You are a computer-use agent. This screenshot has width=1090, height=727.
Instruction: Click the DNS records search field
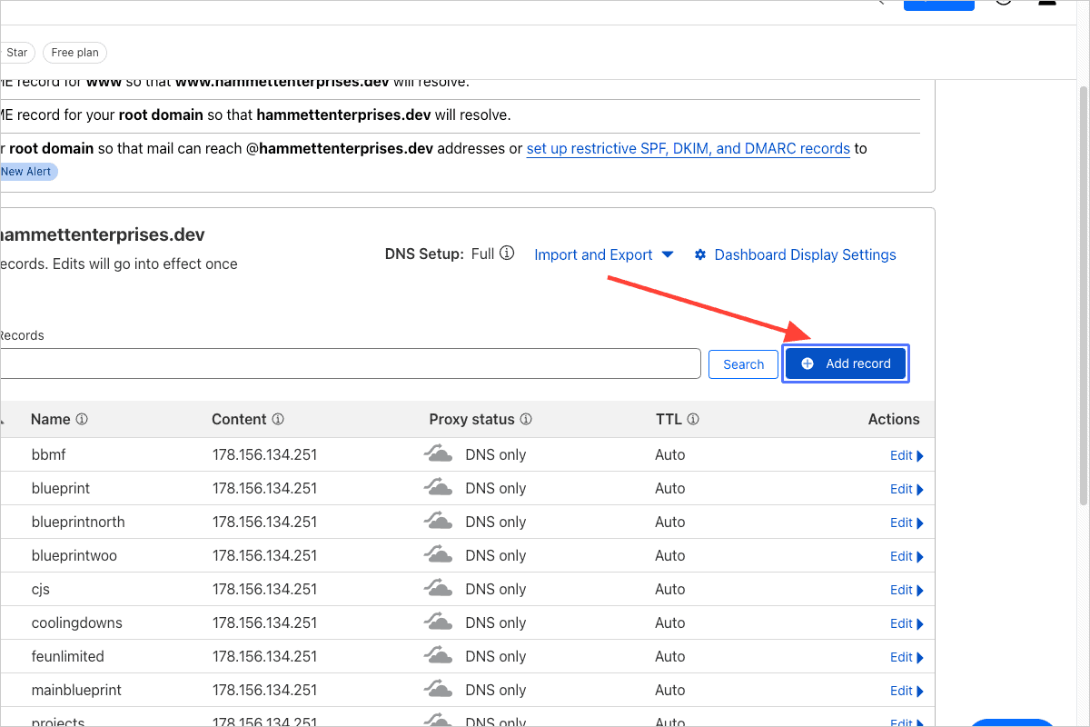point(350,363)
